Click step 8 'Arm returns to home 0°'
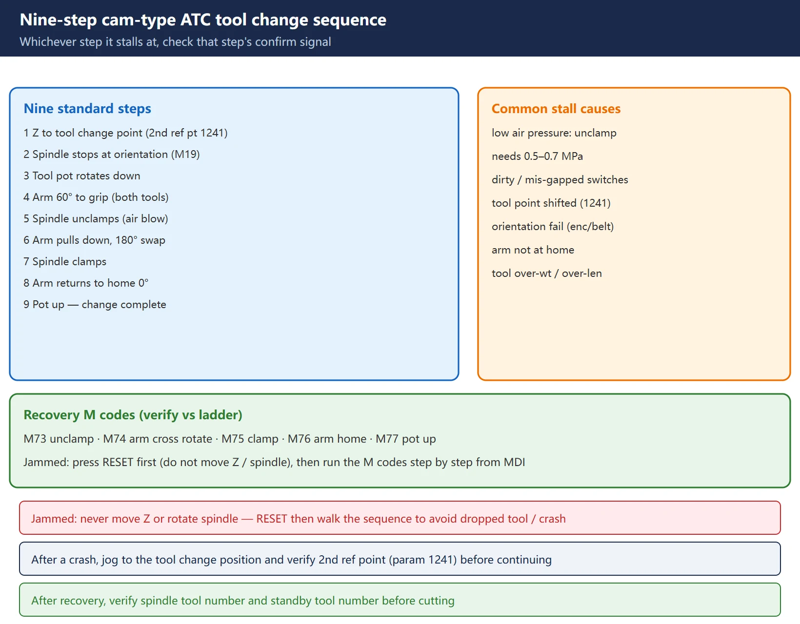Viewport: 800px width, 624px height. [86, 283]
